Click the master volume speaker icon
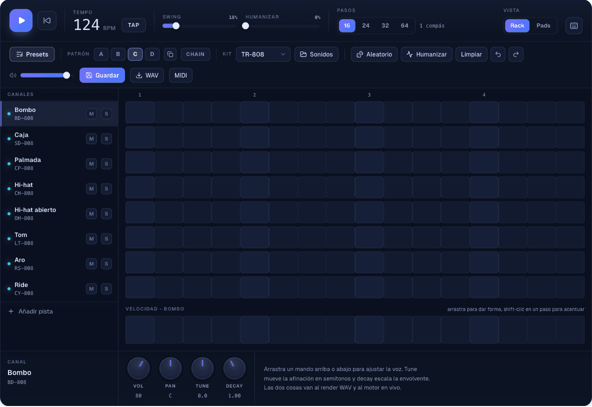Image resolution: width=592 pixels, height=407 pixels. [x=13, y=75]
